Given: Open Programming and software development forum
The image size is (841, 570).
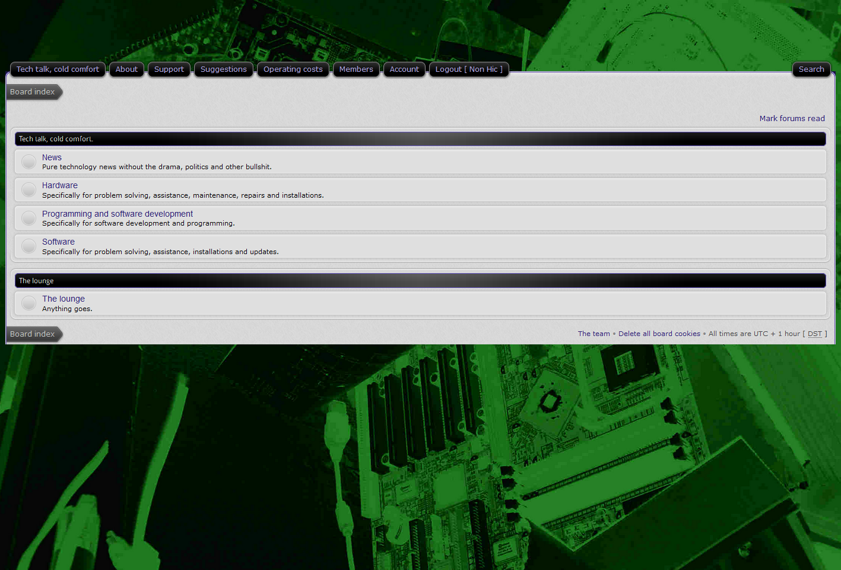Looking at the screenshot, I should (x=118, y=214).
